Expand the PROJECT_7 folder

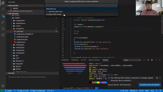pos(12,61)
